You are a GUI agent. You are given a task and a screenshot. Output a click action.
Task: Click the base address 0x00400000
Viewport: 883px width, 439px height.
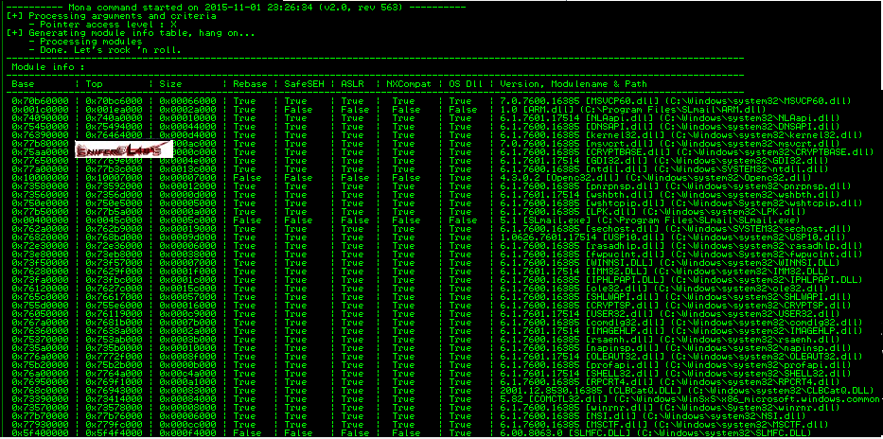pyautogui.click(x=40, y=220)
